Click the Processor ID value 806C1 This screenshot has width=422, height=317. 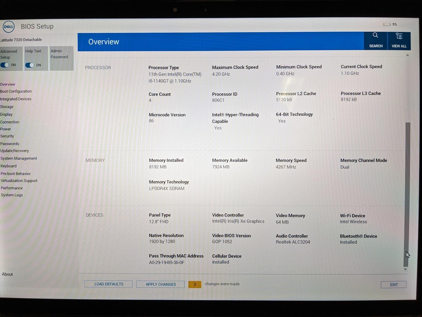(x=218, y=100)
